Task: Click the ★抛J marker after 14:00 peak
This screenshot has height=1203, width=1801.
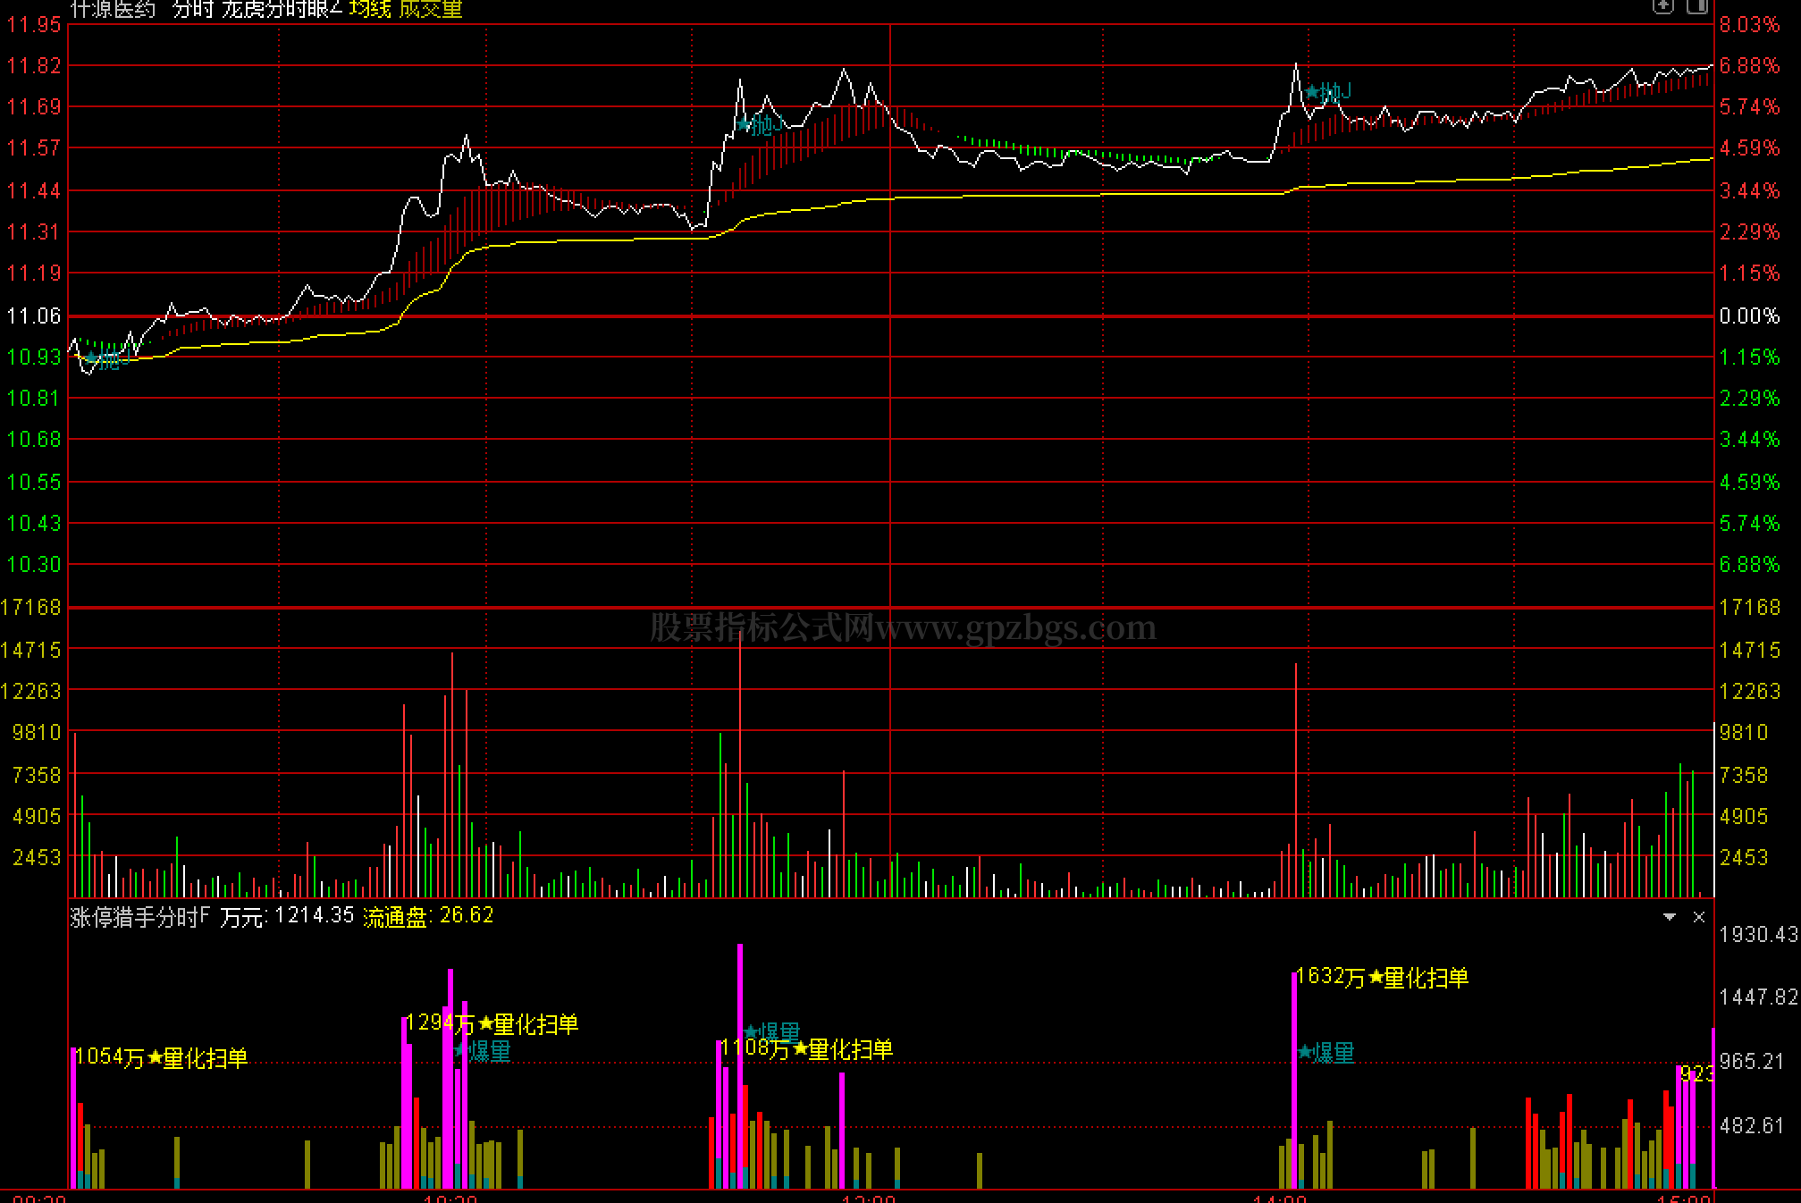Action: 1328,91
